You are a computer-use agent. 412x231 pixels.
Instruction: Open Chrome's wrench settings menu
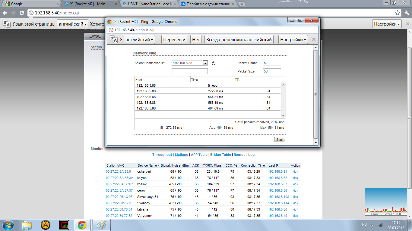pos(406,13)
